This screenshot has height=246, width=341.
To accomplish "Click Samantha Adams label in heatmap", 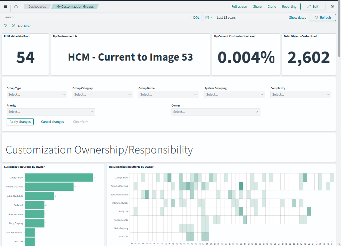I will point(120,194).
